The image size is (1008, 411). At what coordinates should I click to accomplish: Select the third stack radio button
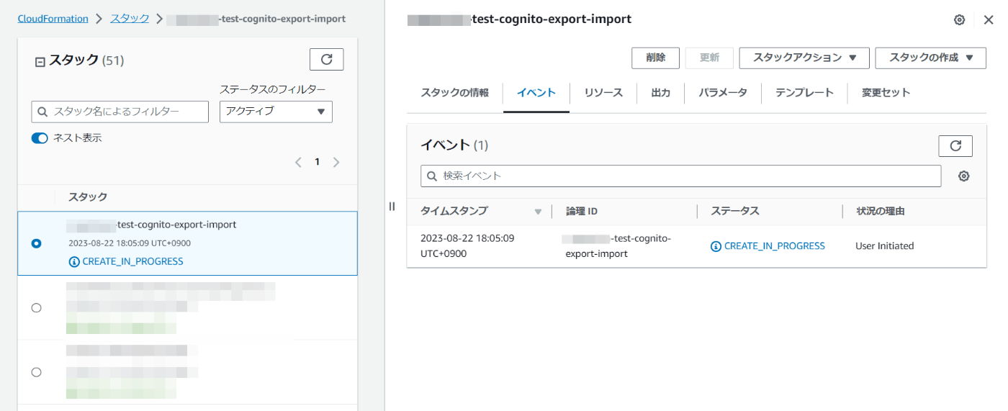click(x=37, y=372)
